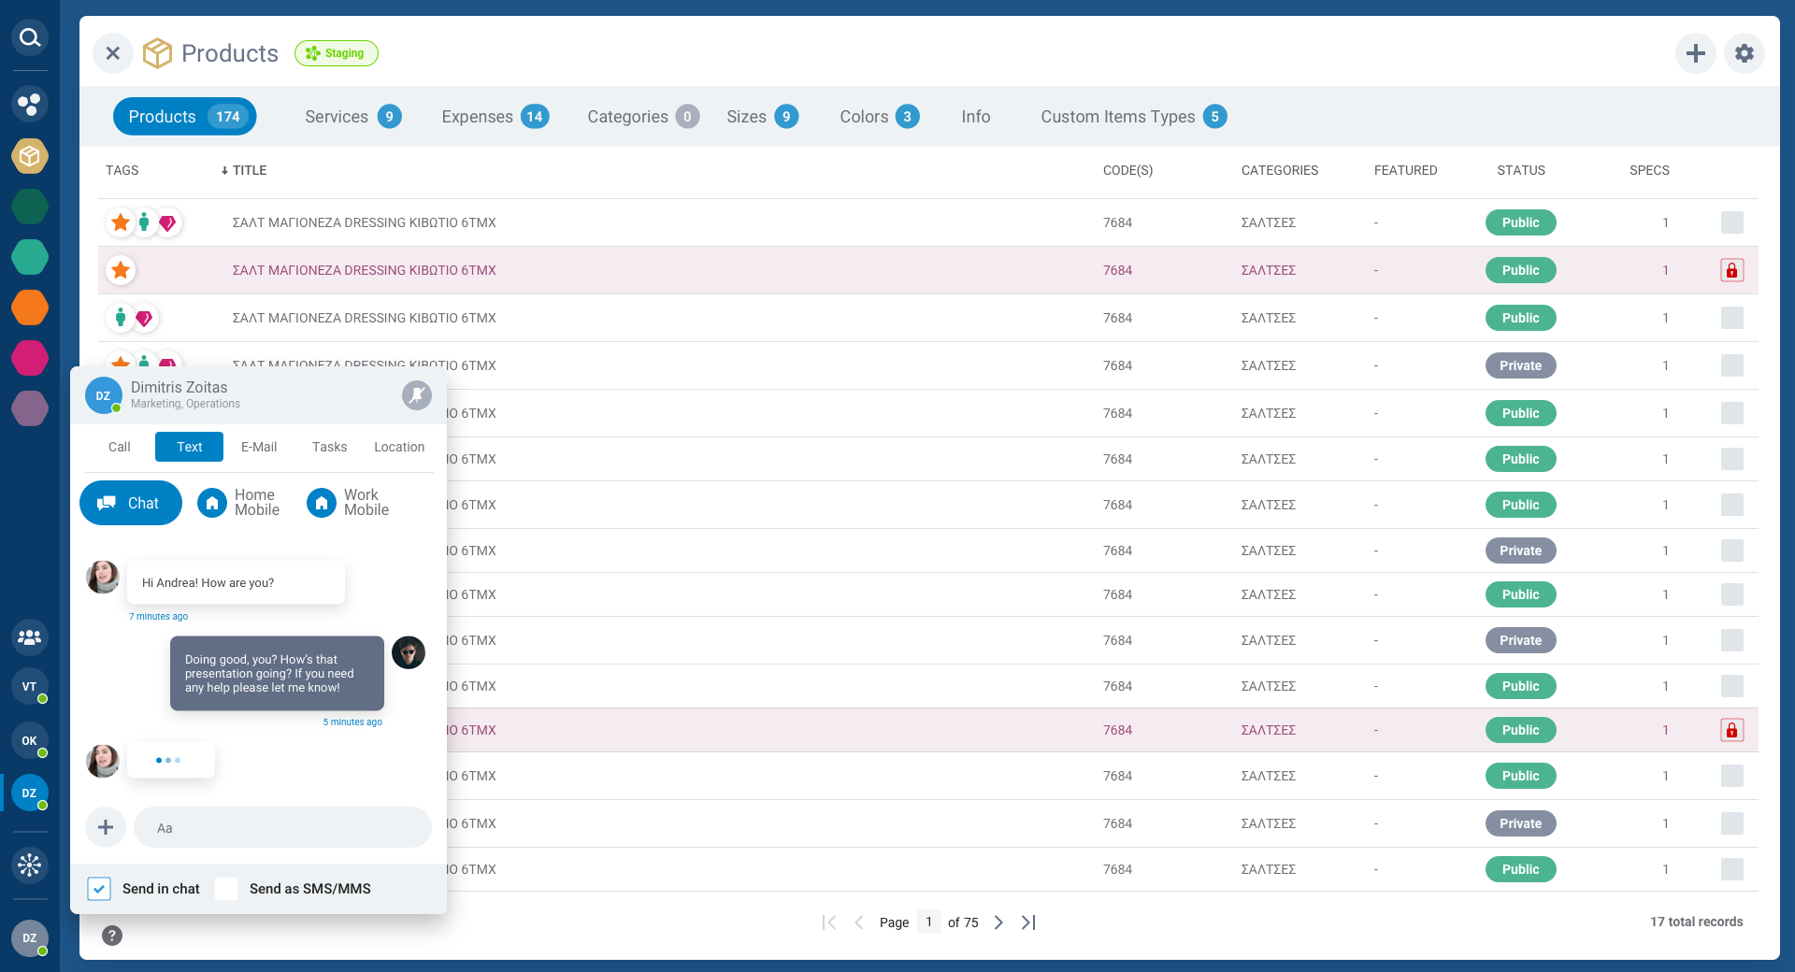Viewport: 1795px width, 972px height.
Task: Click the star tag on the first product row
Action: click(x=120, y=222)
